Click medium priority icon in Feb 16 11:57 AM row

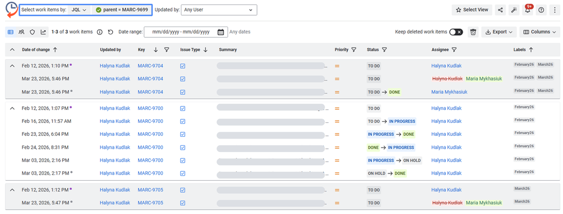pyautogui.click(x=337, y=122)
